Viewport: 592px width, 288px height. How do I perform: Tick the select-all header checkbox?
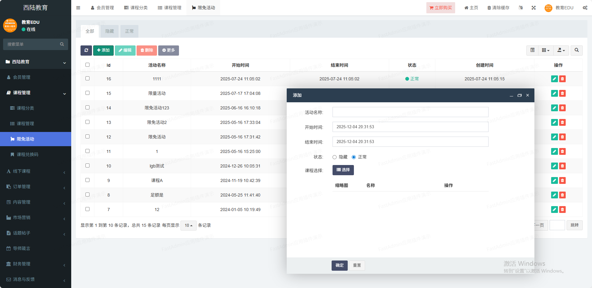pyautogui.click(x=87, y=65)
